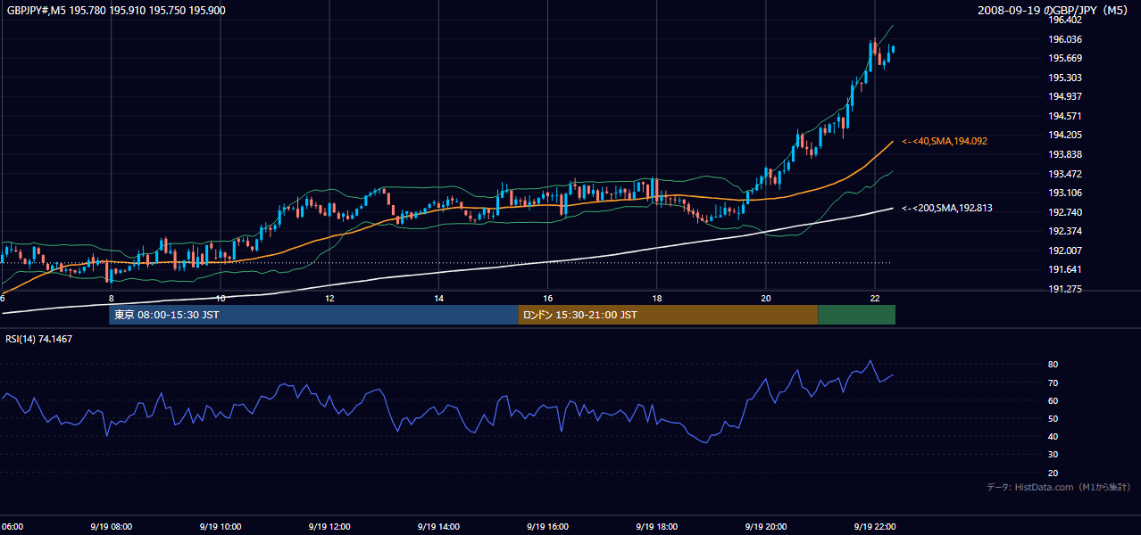
Task: Click the price axis value 191.275
Action: coord(1065,289)
